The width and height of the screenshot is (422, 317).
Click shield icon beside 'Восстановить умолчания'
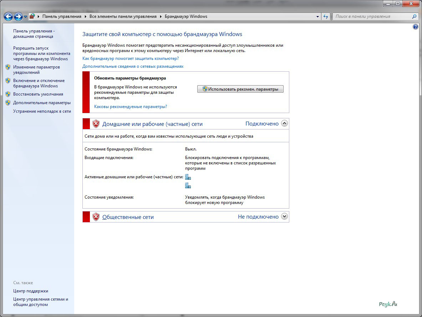[x=8, y=94]
